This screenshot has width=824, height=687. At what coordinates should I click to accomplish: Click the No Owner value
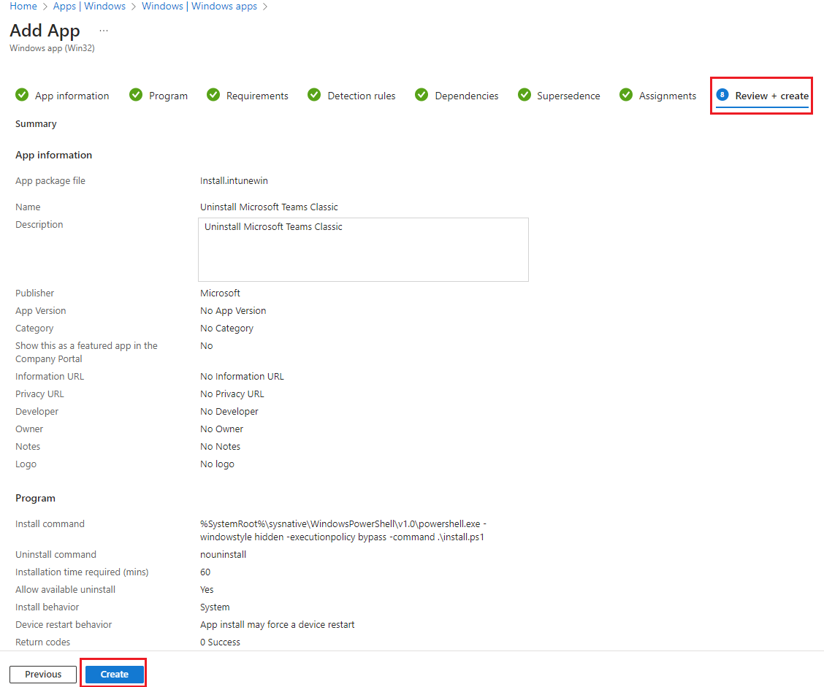[222, 429]
